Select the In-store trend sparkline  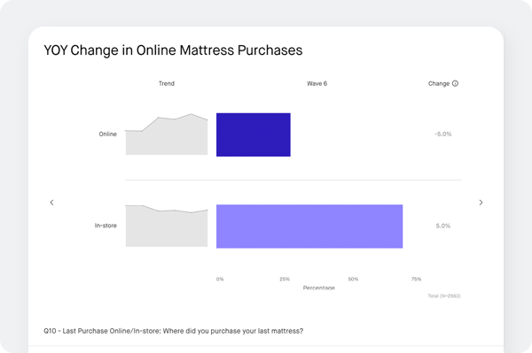(x=167, y=226)
